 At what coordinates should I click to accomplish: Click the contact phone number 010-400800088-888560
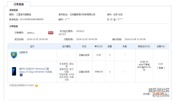coord(31,19)
